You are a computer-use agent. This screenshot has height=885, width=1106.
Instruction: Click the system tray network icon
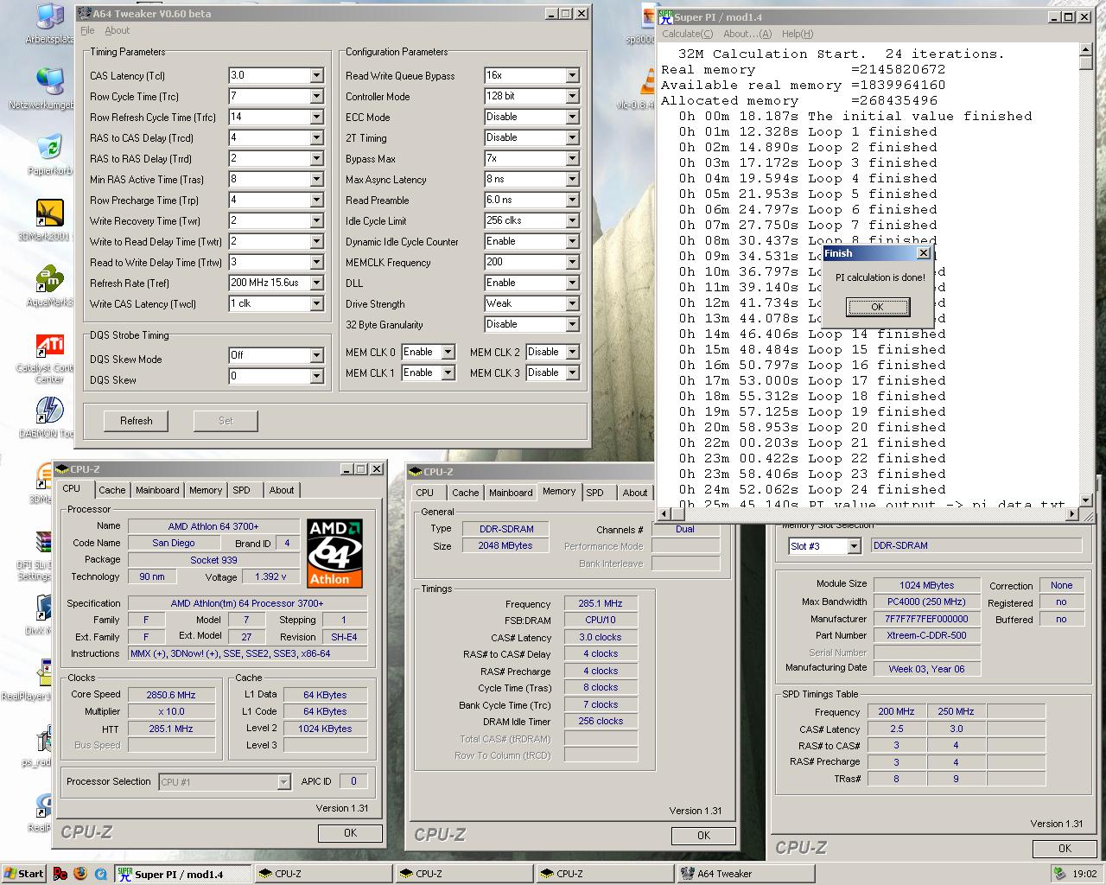tap(1059, 874)
